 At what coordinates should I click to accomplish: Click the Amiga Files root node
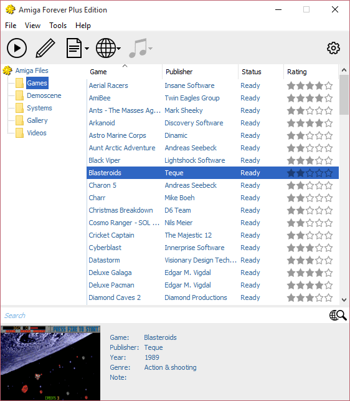32,70
